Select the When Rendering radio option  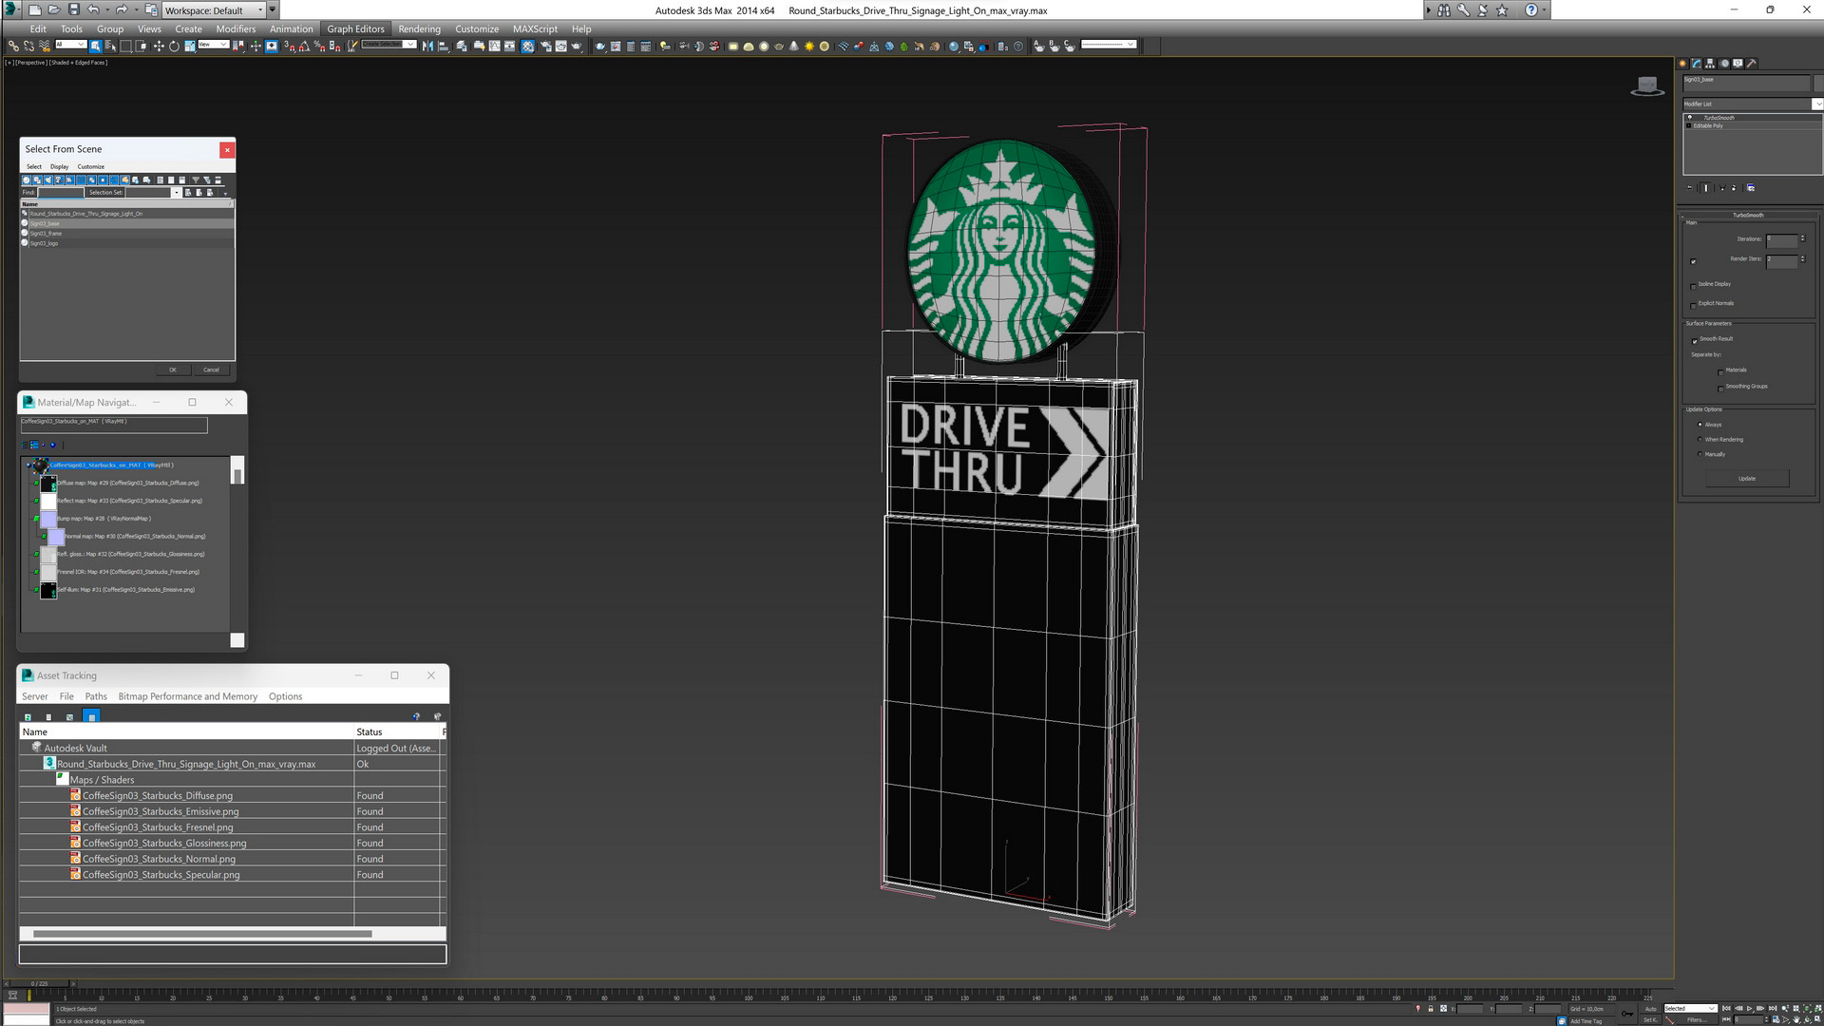(x=1700, y=440)
